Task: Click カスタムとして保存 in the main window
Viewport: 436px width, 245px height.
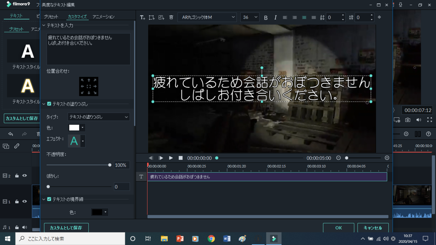Action: coord(22,118)
